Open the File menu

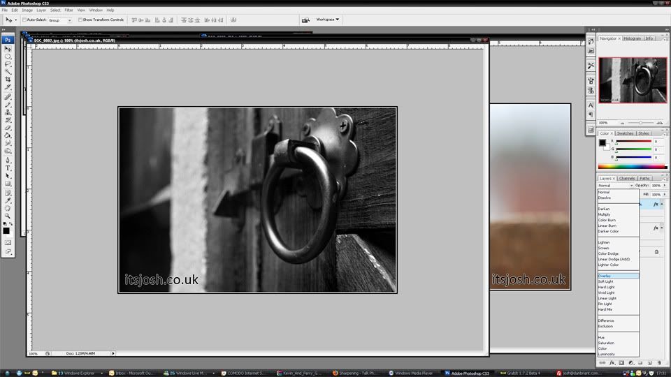click(5, 10)
